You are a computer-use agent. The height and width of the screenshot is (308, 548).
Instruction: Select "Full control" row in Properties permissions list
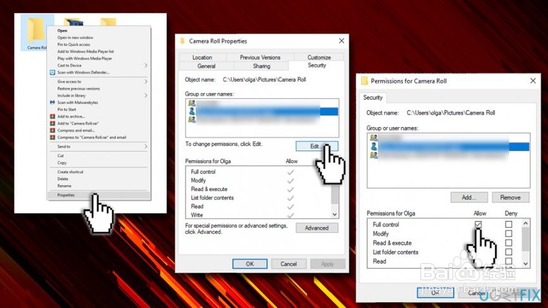[258, 172]
